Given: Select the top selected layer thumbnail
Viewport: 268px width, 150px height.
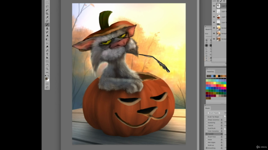Looking at the screenshot, I should pos(219,6).
